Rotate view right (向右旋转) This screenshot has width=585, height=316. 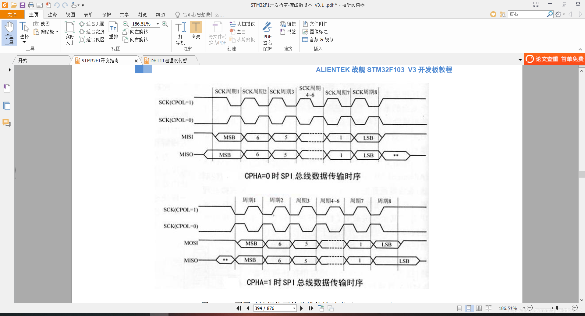point(135,40)
